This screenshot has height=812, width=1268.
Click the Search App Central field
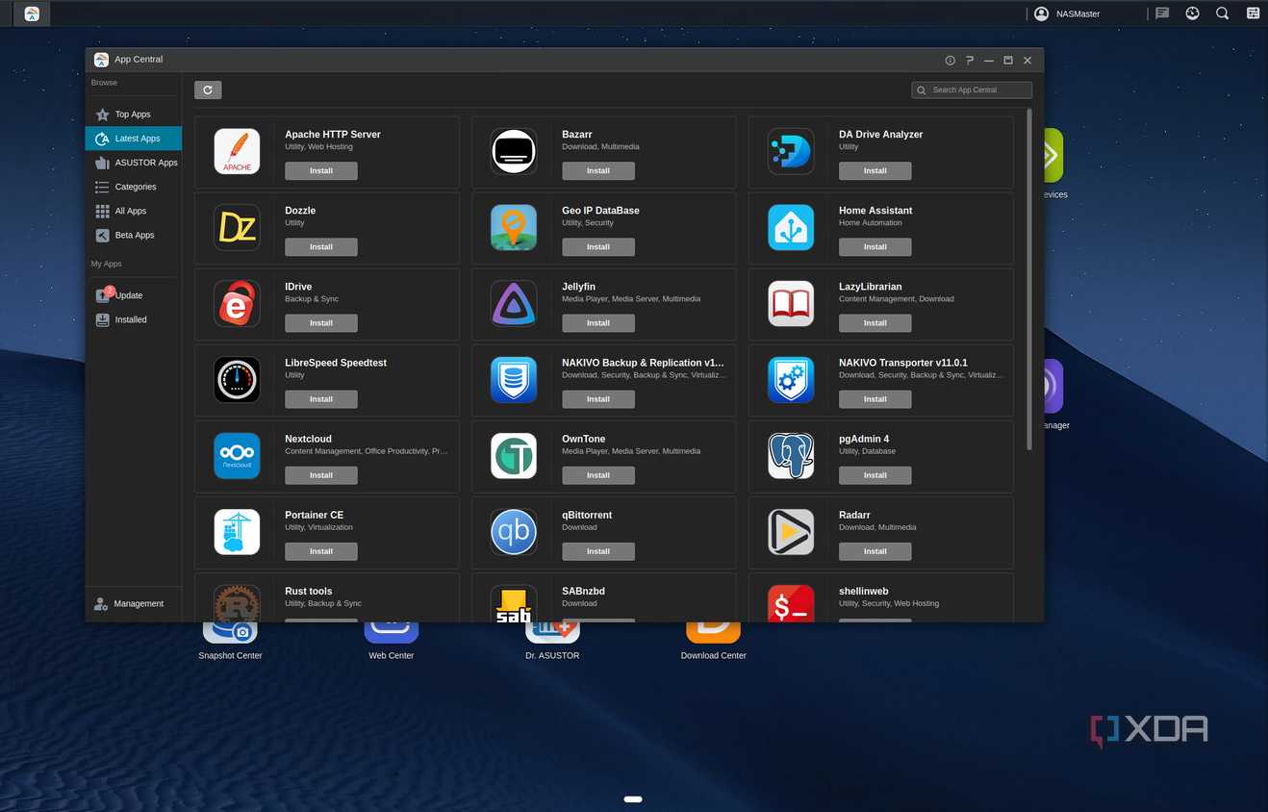tap(972, 89)
